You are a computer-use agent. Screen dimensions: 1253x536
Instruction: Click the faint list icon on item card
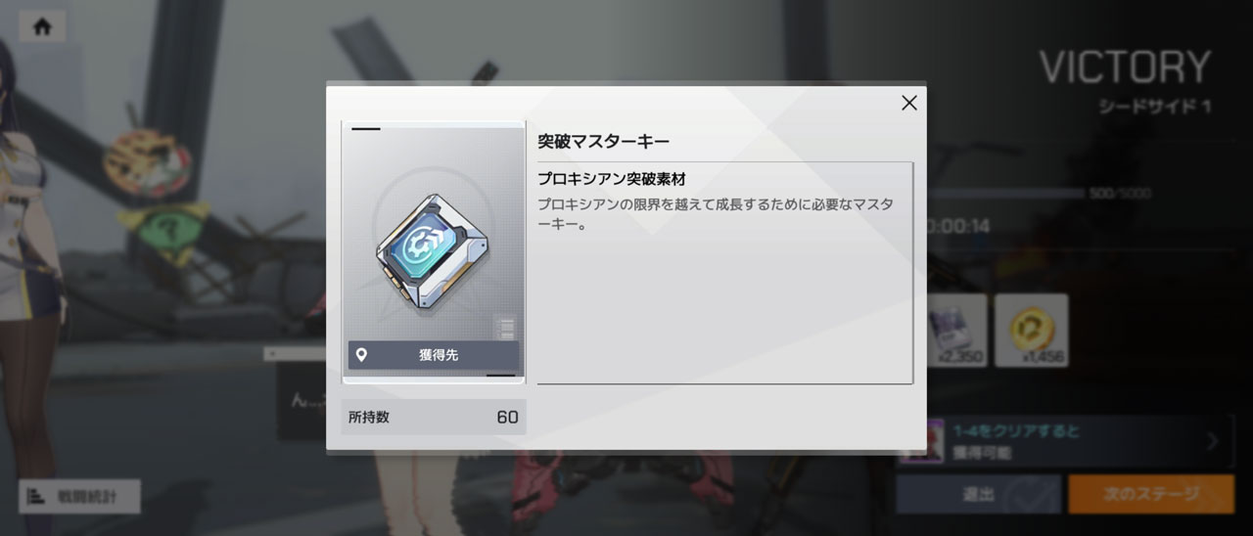[504, 326]
